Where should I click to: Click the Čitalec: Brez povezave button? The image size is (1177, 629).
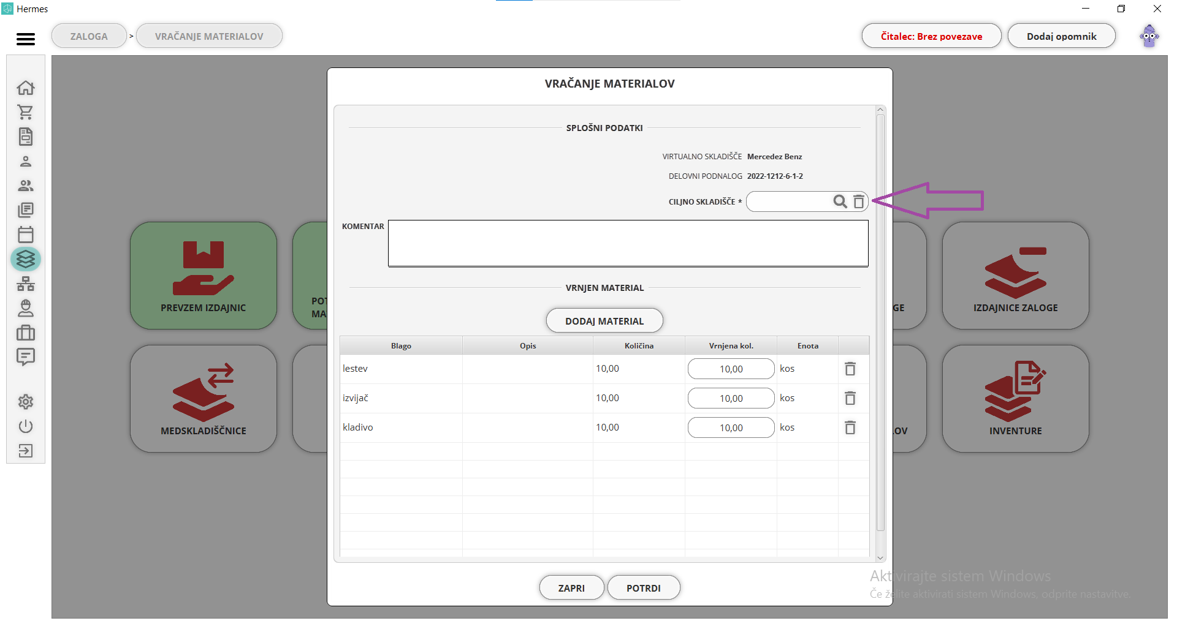click(931, 36)
